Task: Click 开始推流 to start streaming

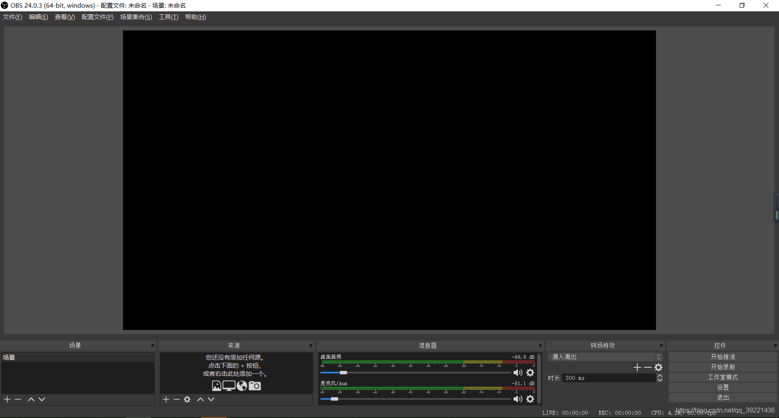Action: pos(723,357)
